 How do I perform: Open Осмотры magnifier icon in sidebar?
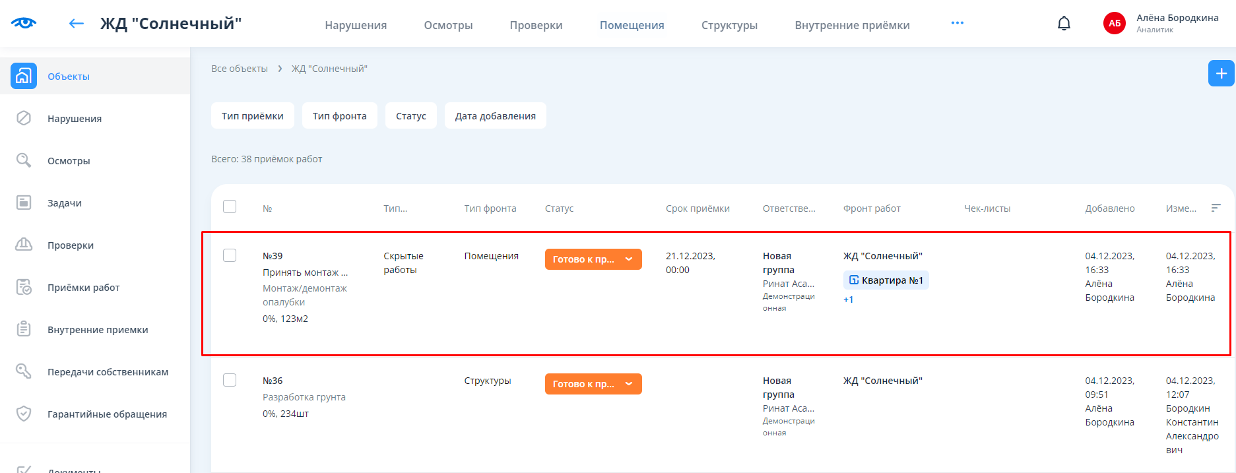[24, 160]
